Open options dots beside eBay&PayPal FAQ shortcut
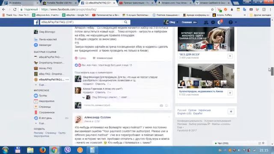This screenshot has height=154, width=274. click(67, 80)
